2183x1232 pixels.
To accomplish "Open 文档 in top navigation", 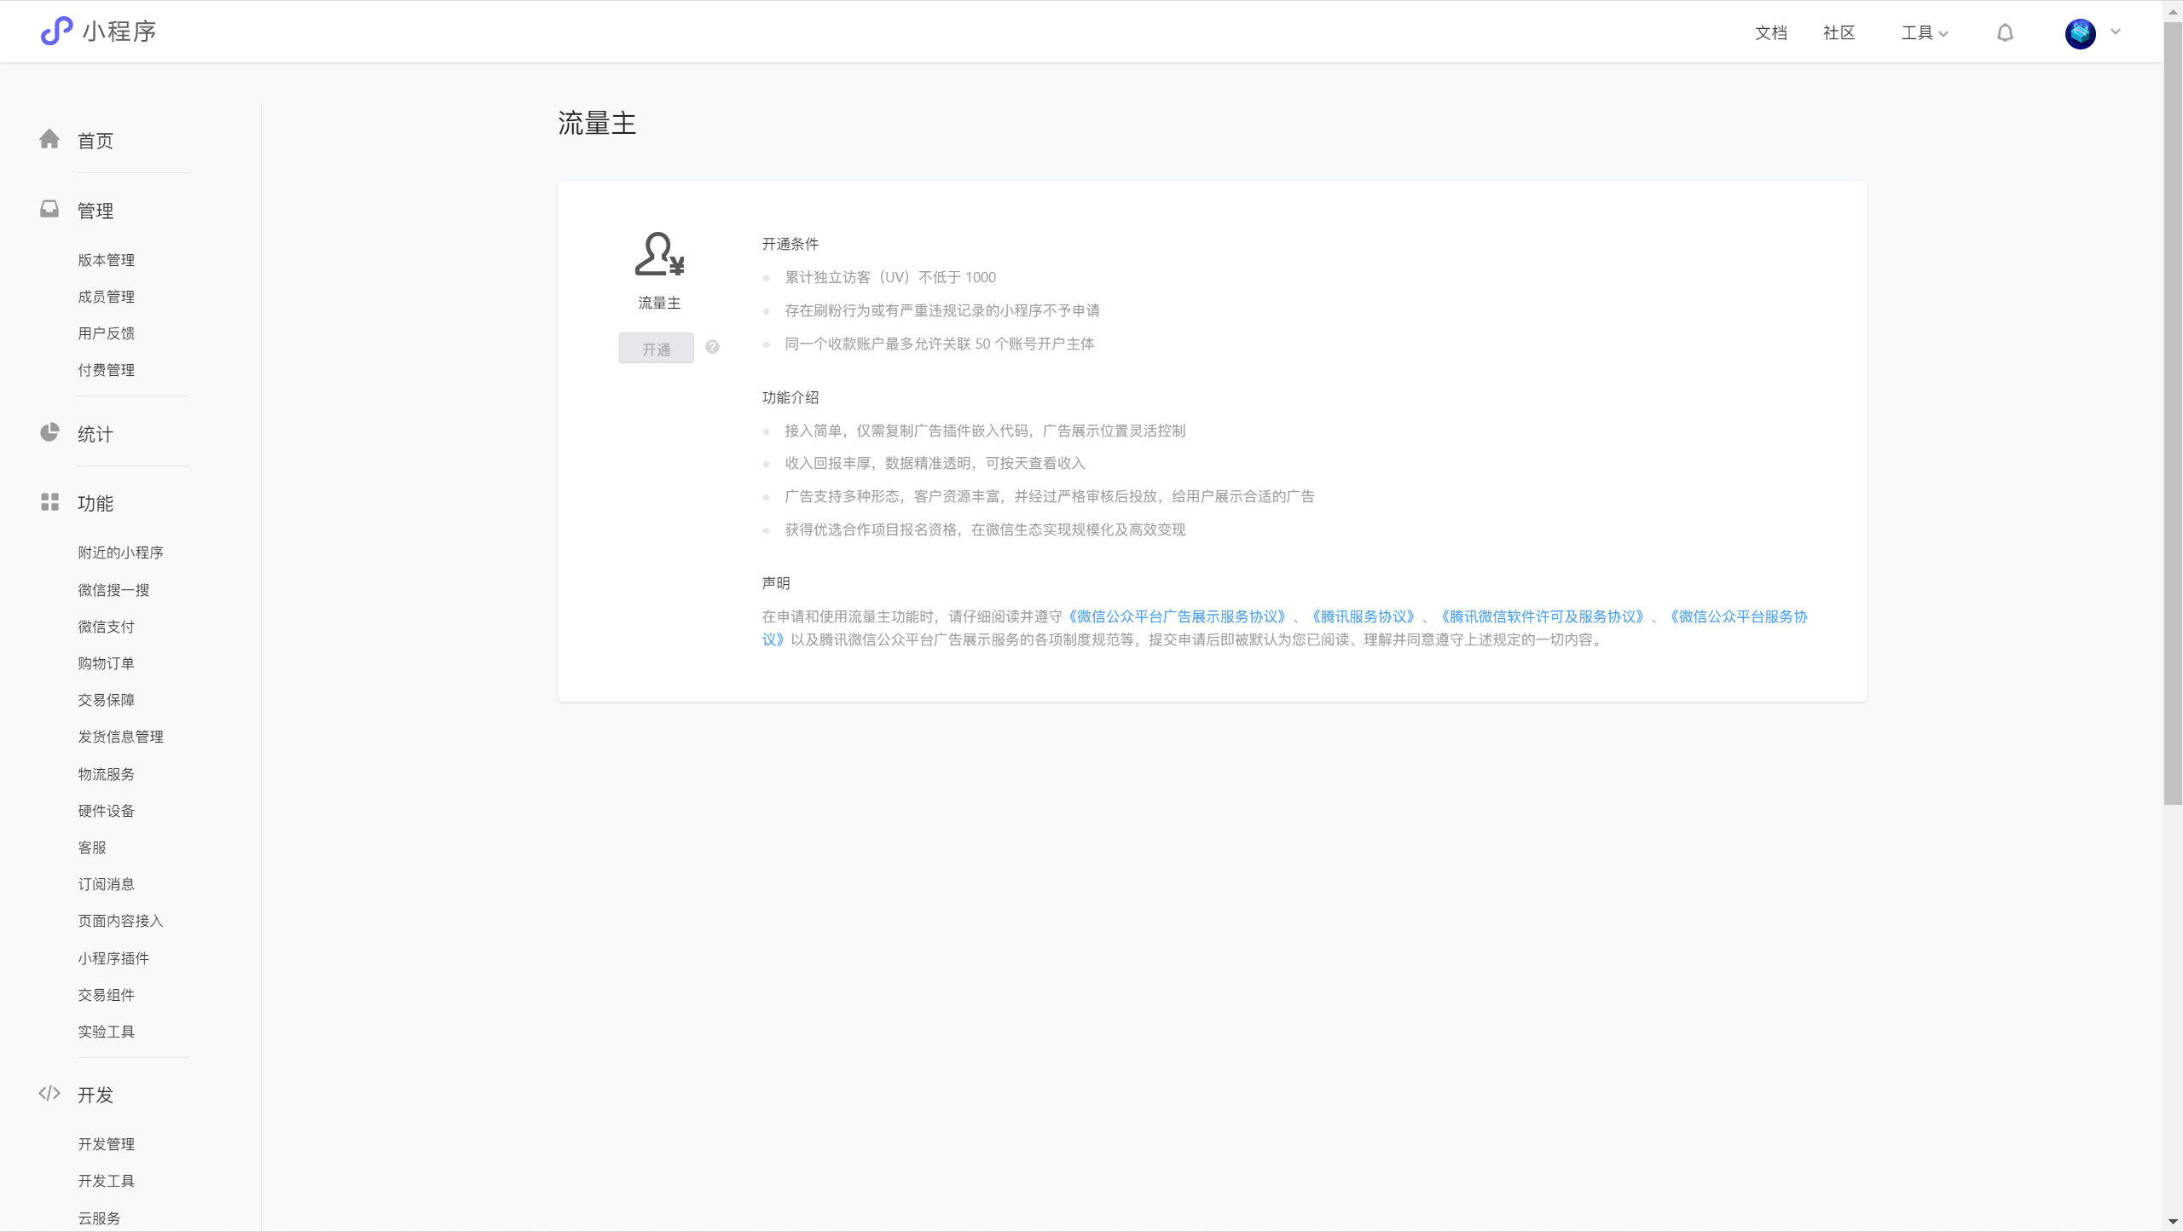I will pyautogui.click(x=1770, y=33).
